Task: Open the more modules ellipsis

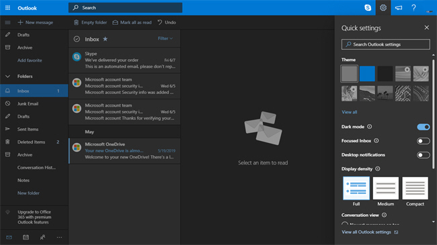Action: click(59, 237)
